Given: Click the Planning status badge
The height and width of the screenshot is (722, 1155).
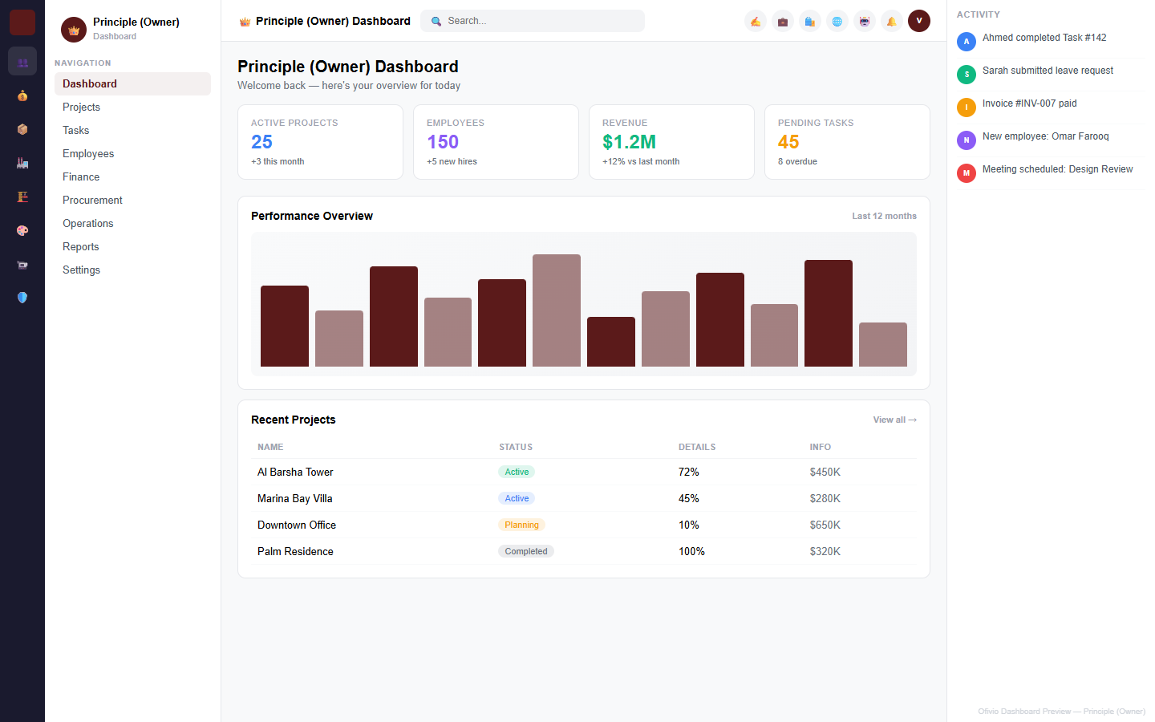Looking at the screenshot, I should pyautogui.click(x=521, y=525).
